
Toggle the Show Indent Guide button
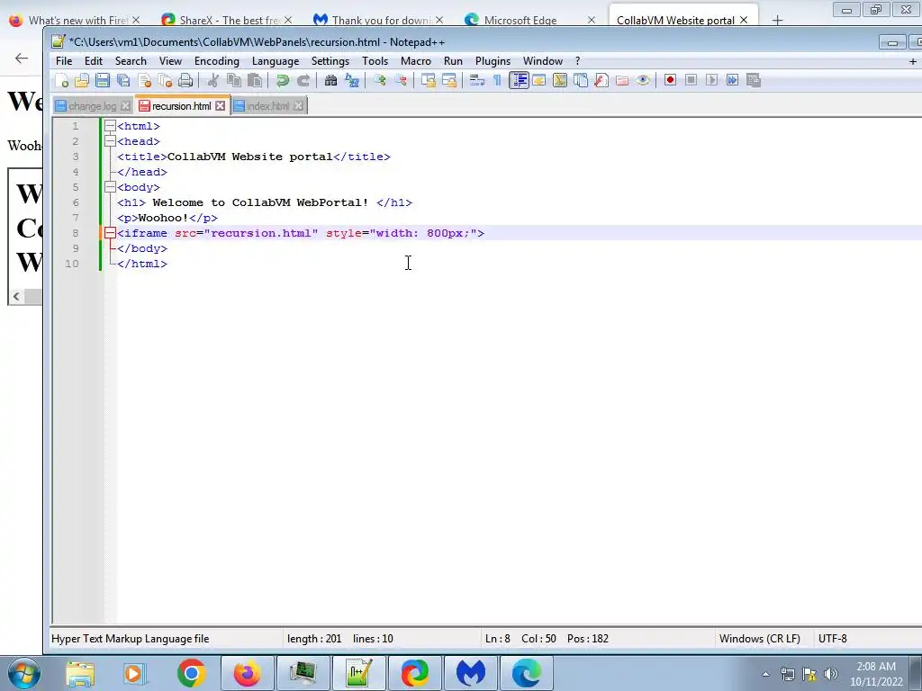[519, 80]
